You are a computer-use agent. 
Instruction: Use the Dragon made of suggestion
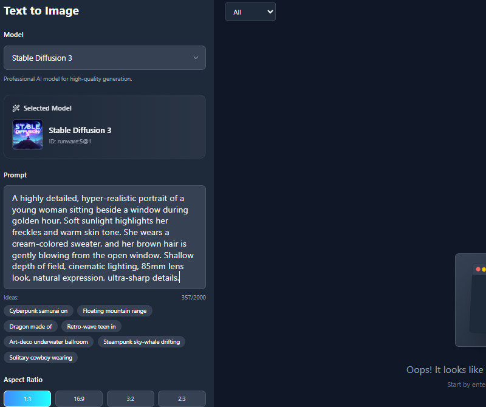31,326
